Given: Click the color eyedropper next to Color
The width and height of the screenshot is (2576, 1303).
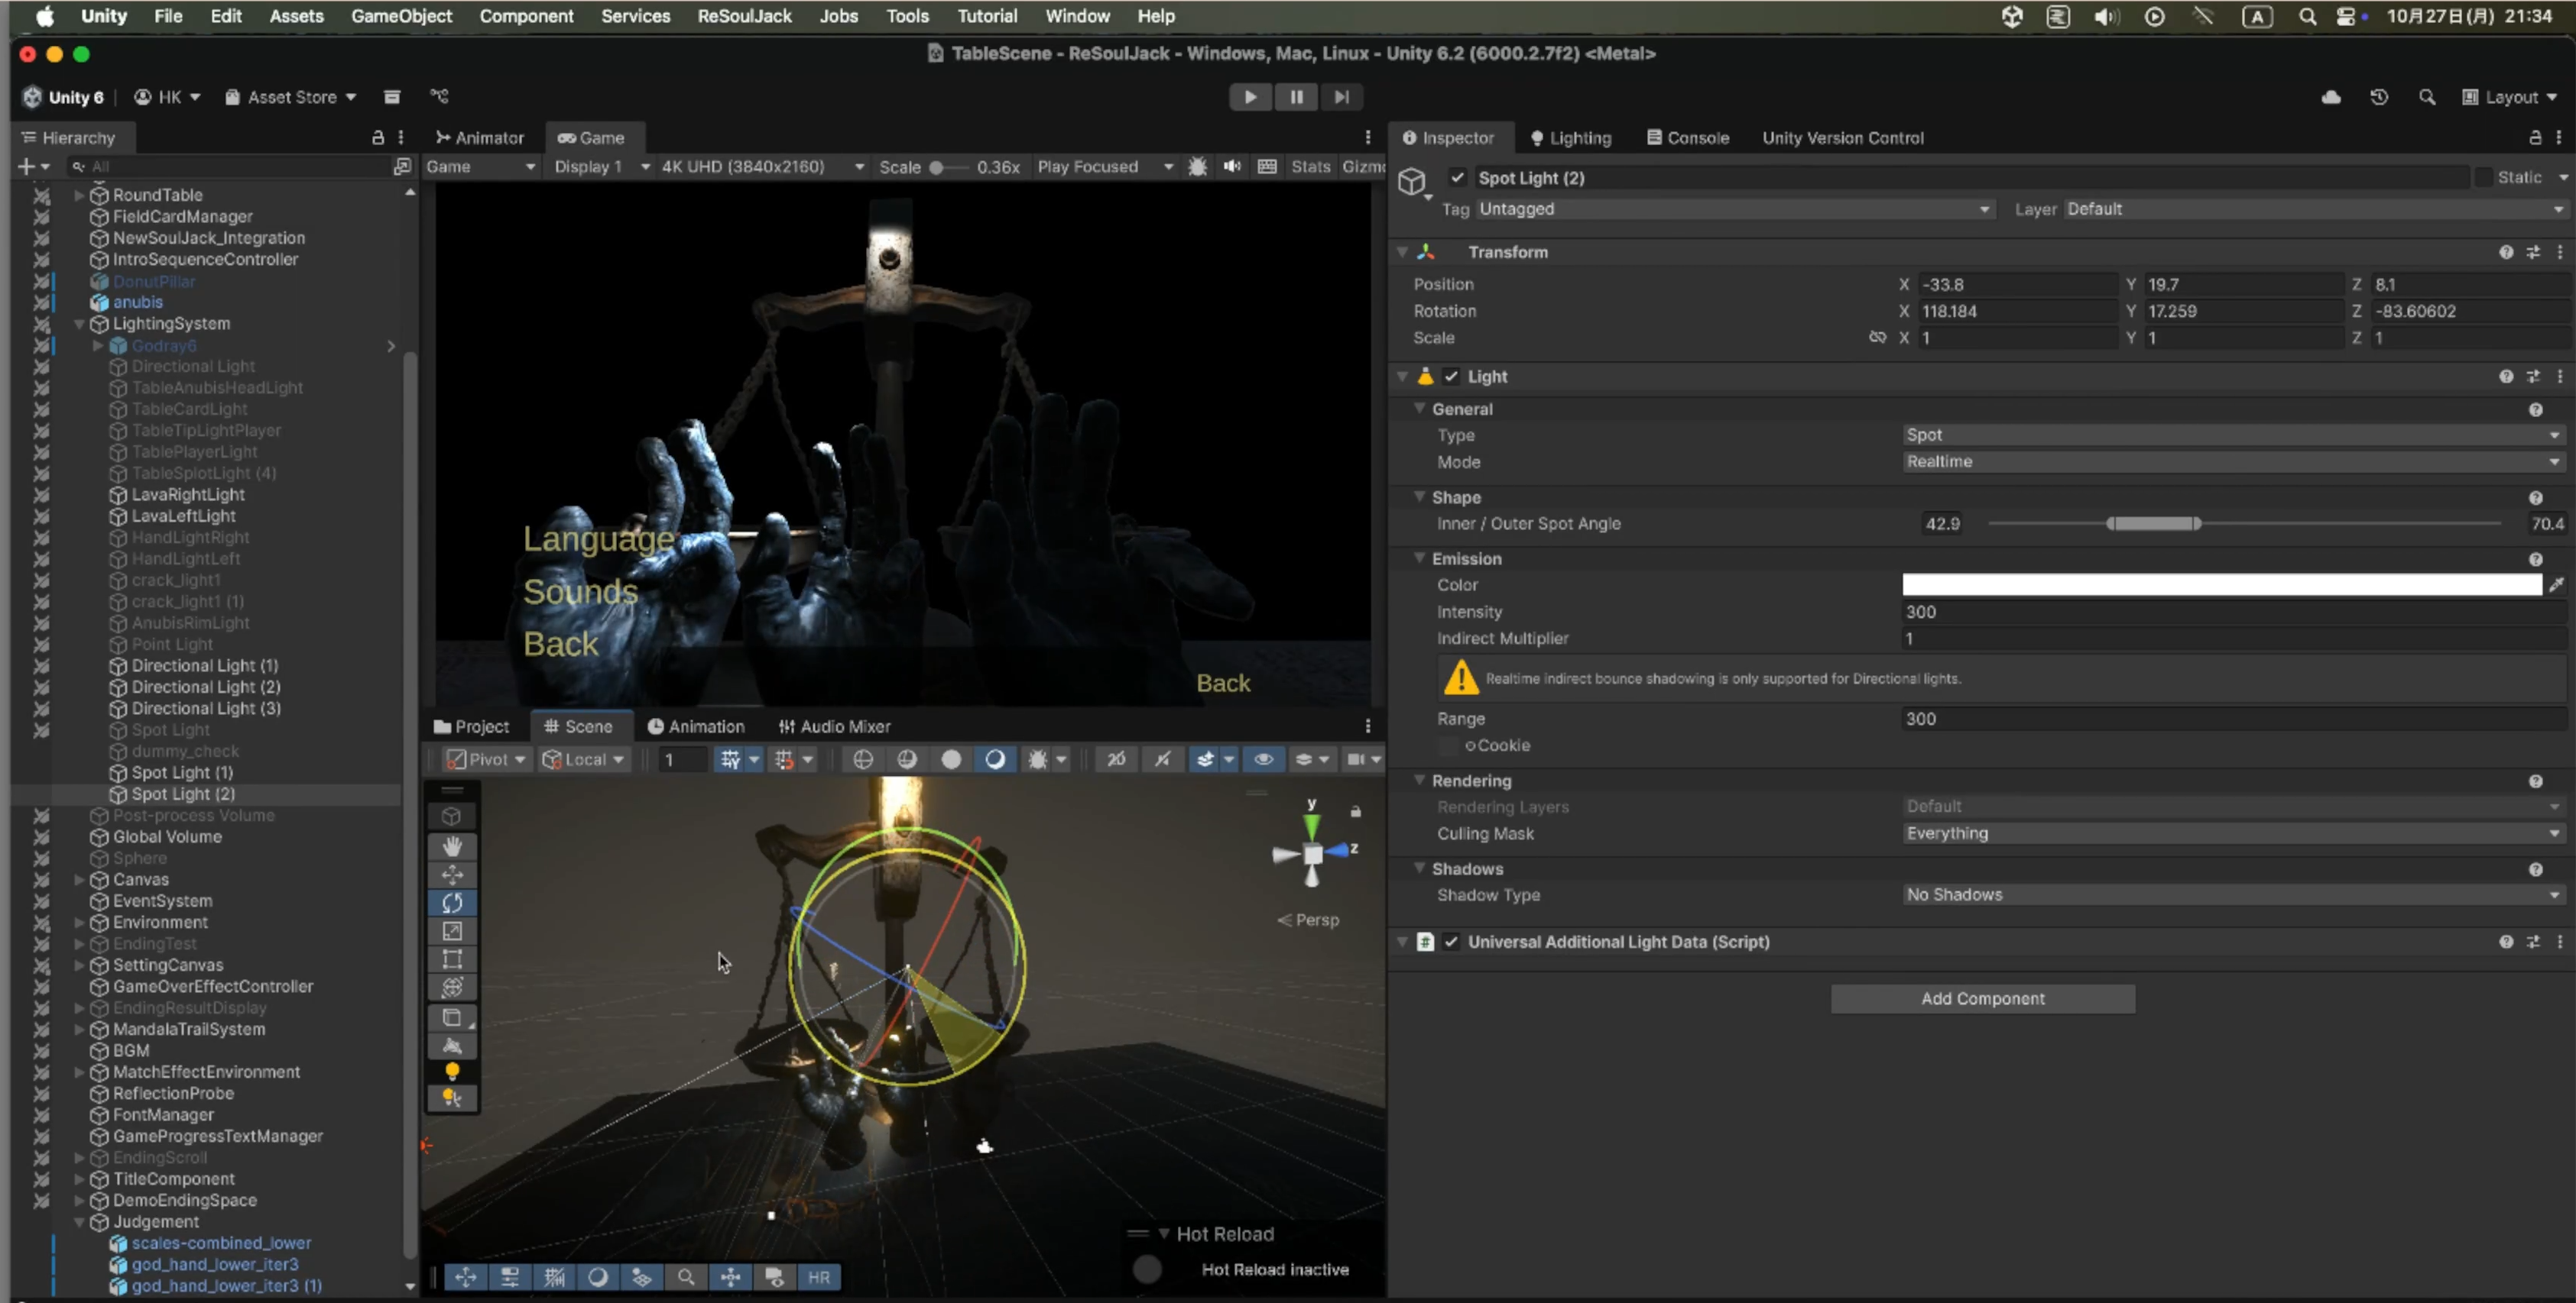Looking at the screenshot, I should click(2557, 586).
